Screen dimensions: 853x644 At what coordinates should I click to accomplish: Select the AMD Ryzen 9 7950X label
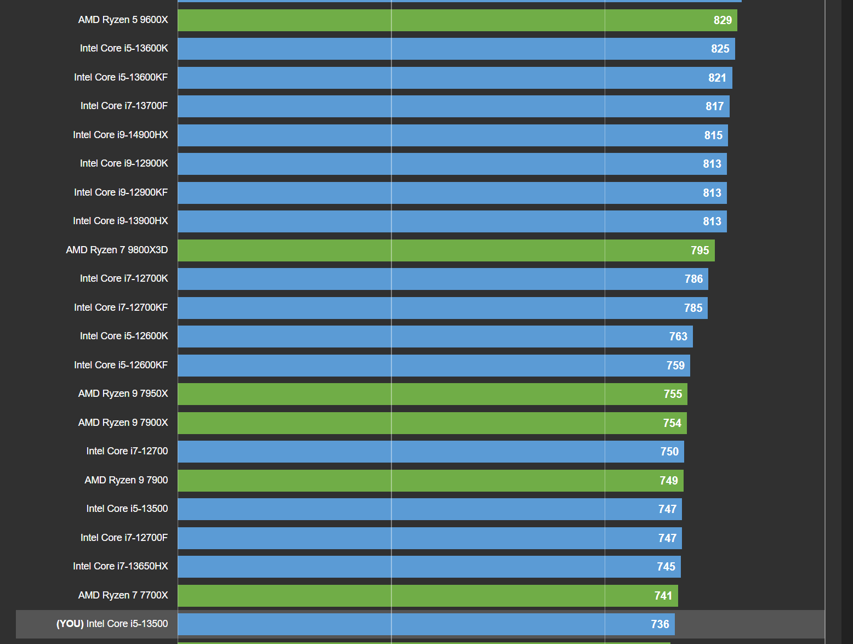123,394
